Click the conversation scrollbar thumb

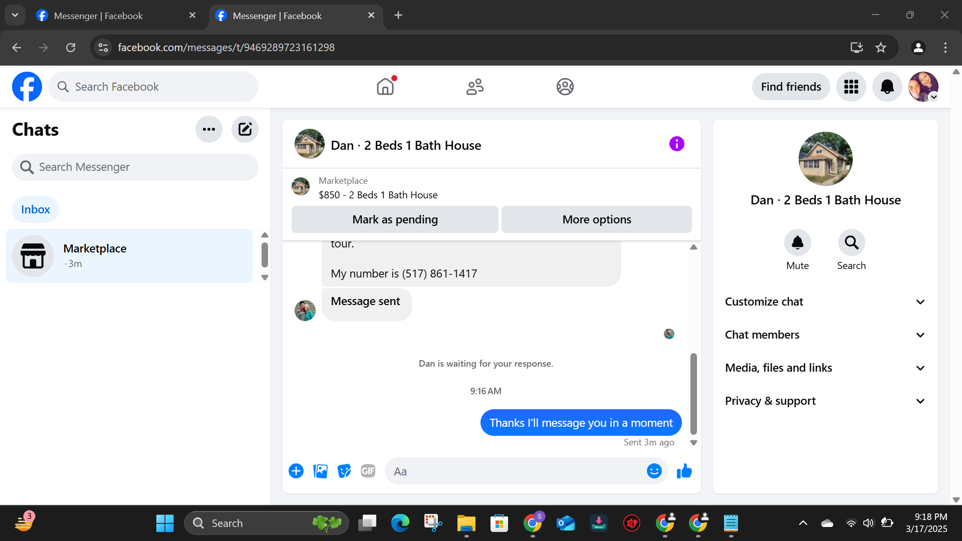point(693,394)
